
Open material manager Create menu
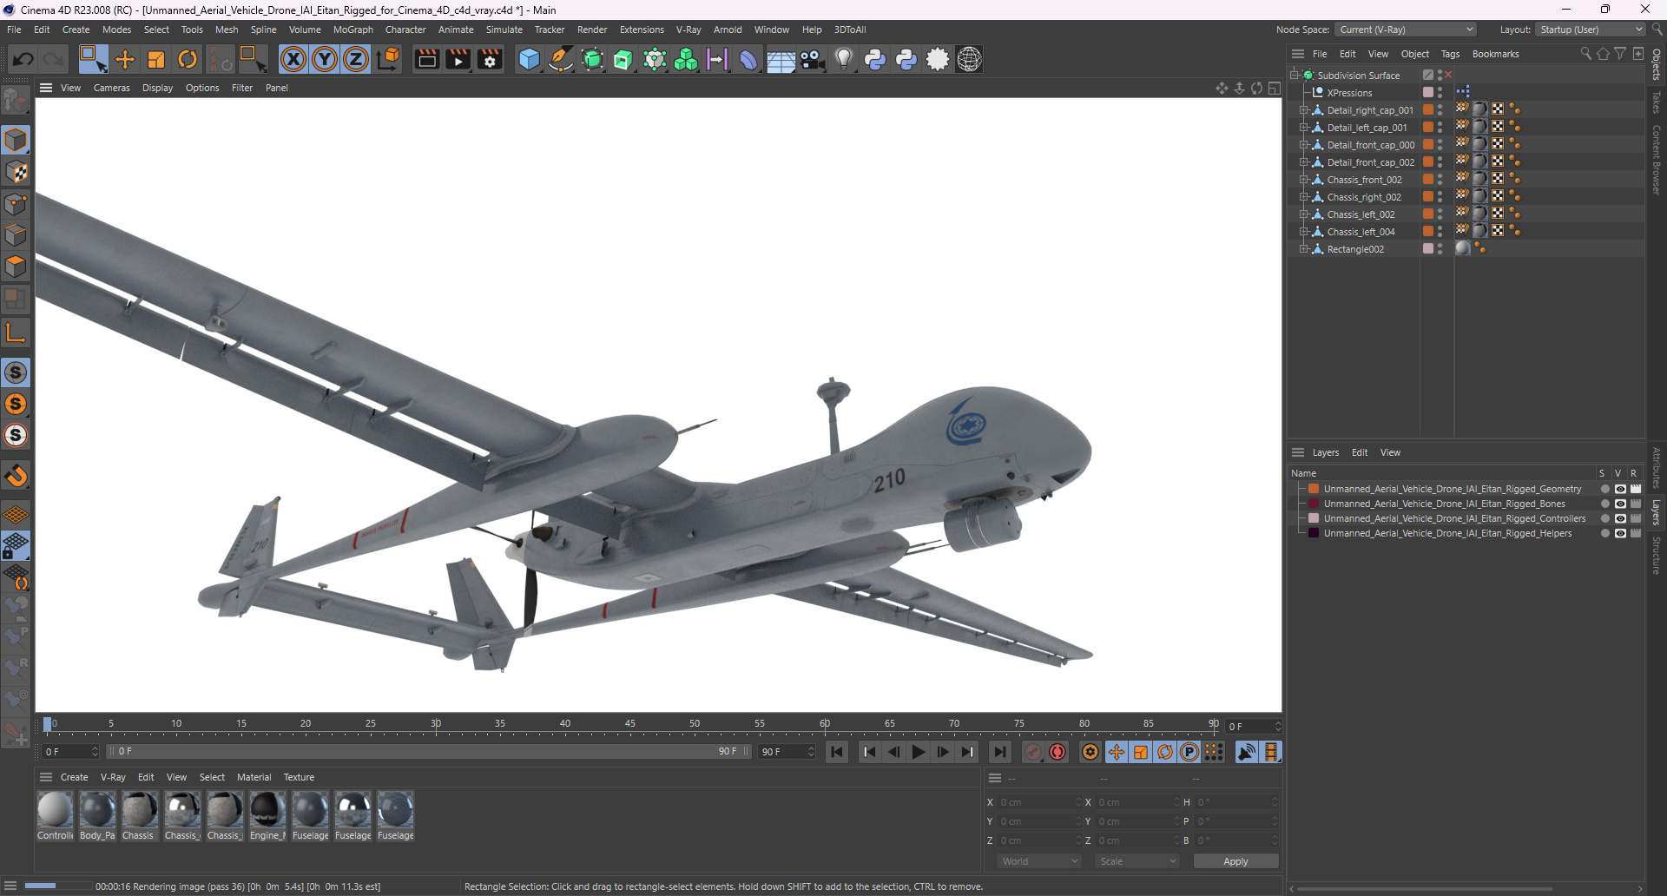74,777
